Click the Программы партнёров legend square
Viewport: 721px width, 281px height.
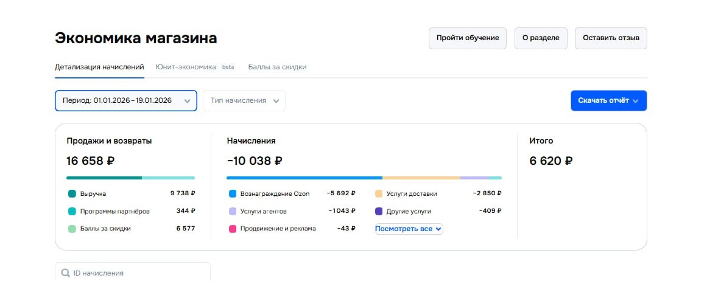[x=72, y=211]
